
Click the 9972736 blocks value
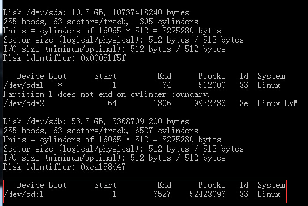click(210, 103)
